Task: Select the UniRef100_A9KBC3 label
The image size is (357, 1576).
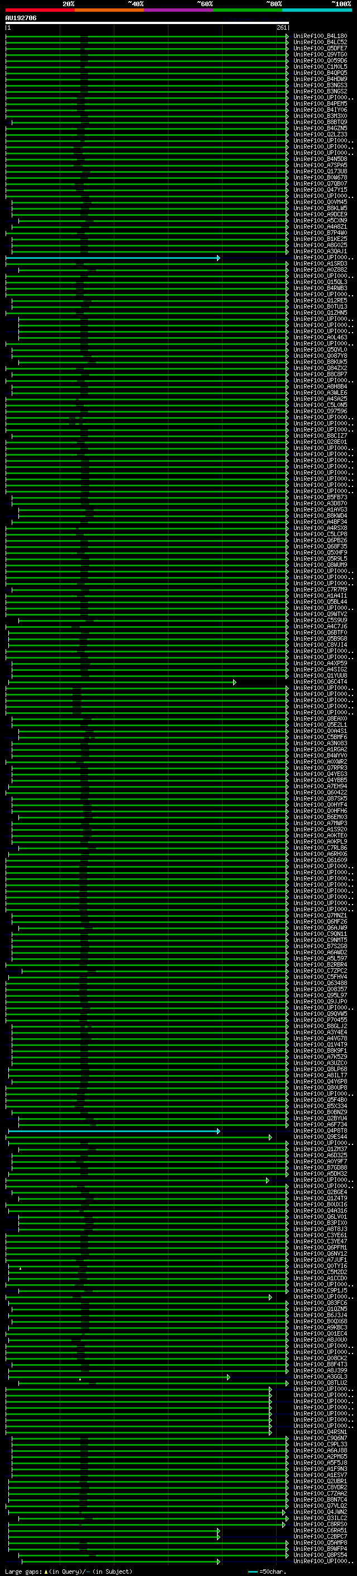Action: click(320, 1328)
